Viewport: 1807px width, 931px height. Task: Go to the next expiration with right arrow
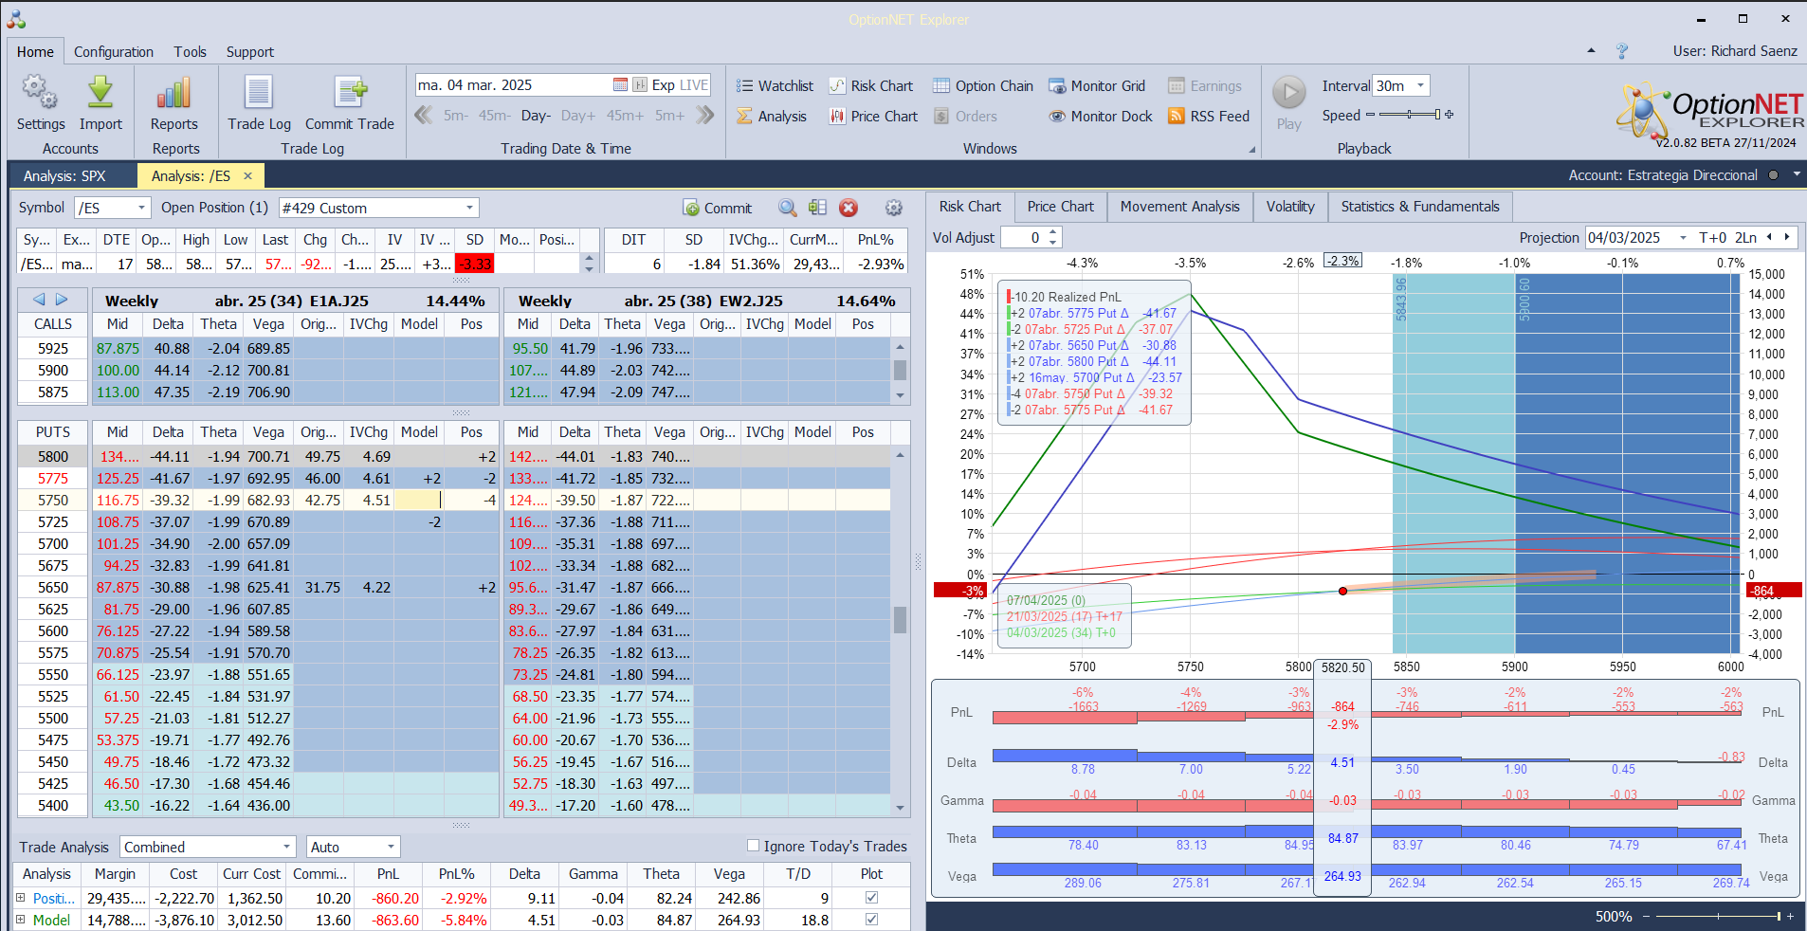(x=62, y=300)
